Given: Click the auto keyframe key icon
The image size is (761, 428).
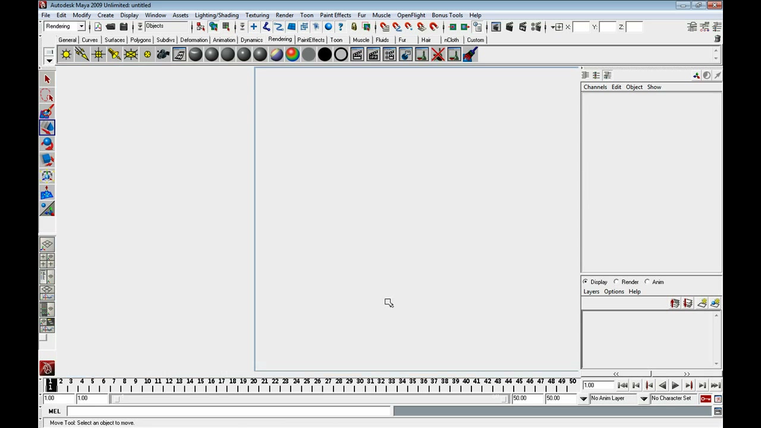Looking at the screenshot, I should point(706,398).
